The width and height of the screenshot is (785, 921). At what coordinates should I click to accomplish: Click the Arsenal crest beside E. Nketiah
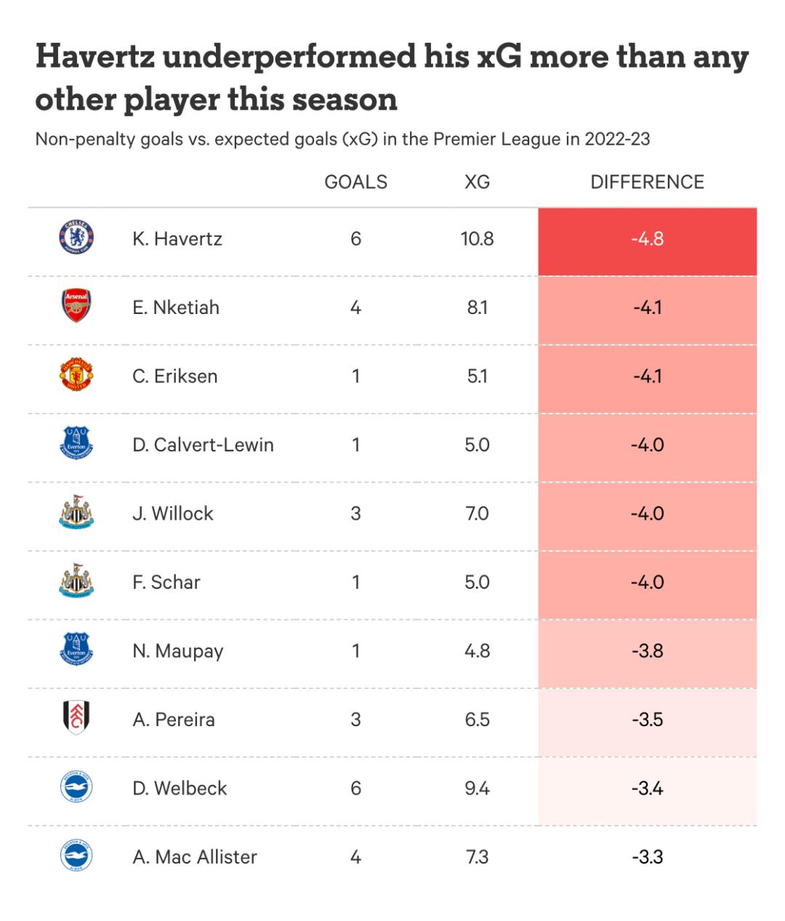point(76,306)
